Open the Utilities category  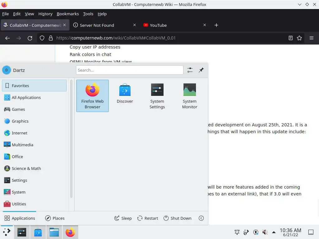(34, 204)
